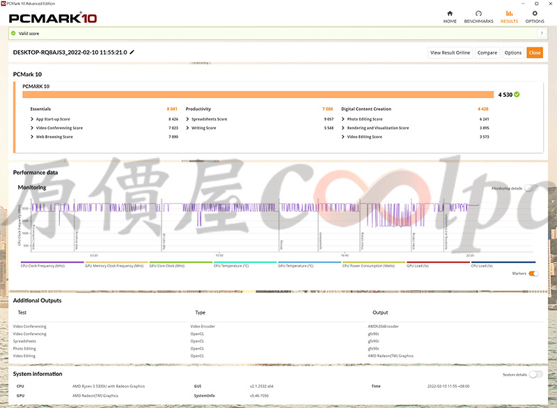Toggle the Monitoring details switch
Viewport: 557px width, 408px height.
coord(531,188)
